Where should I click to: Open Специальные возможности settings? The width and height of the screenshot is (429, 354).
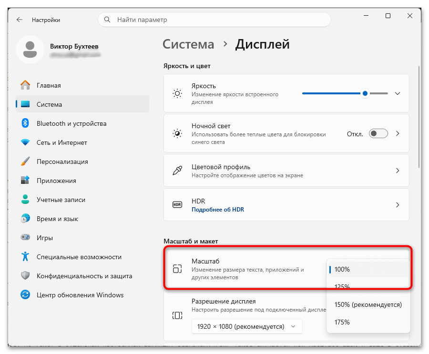[82, 257]
